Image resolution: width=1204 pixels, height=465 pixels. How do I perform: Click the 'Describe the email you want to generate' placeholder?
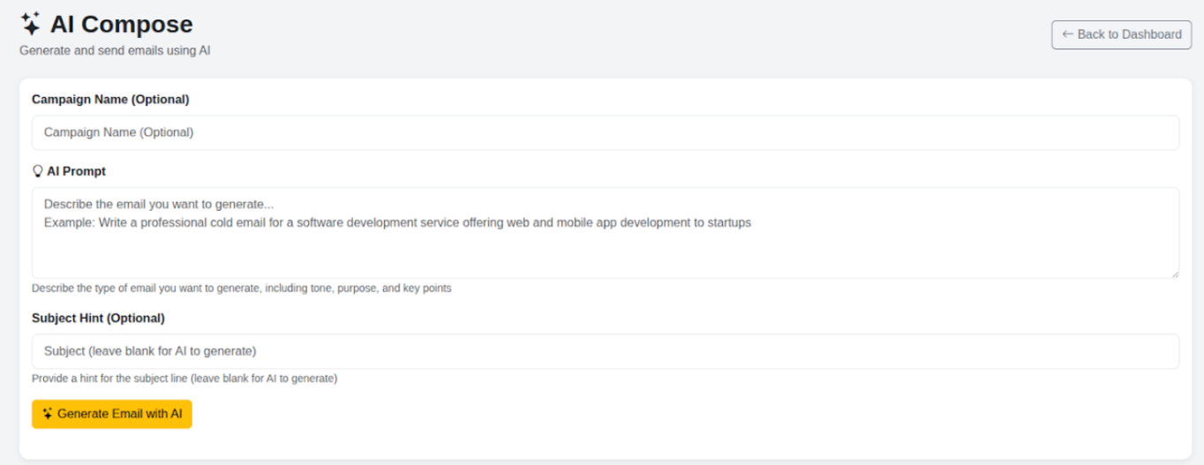click(x=159, y=205)
